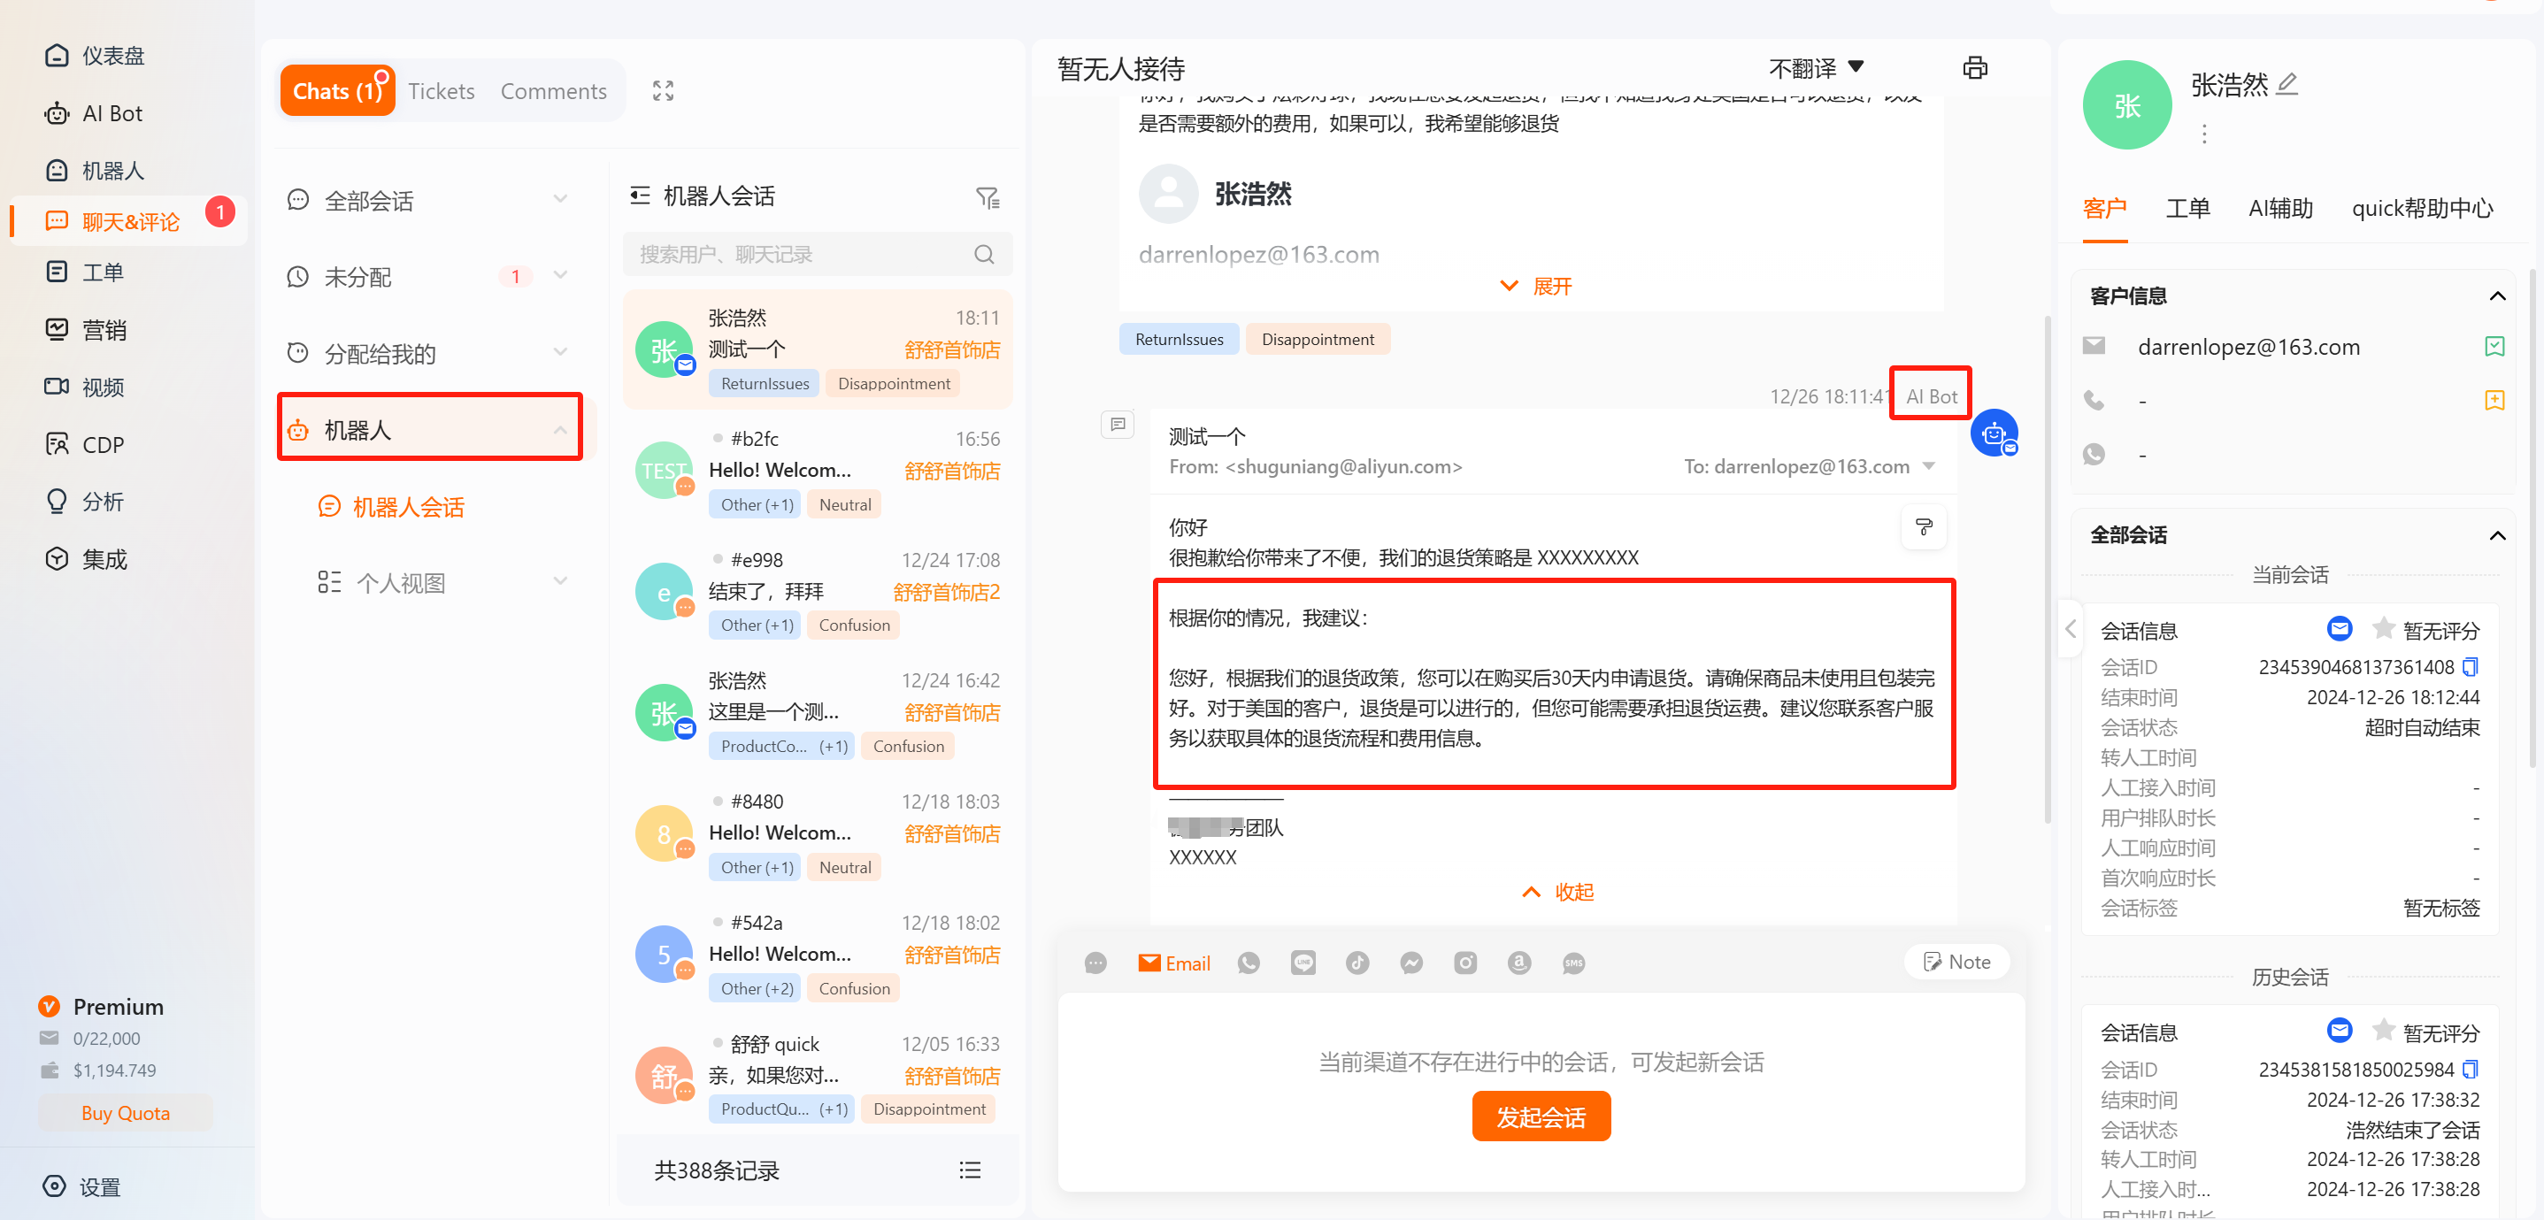Select the Instagram channel icon

1465,963
